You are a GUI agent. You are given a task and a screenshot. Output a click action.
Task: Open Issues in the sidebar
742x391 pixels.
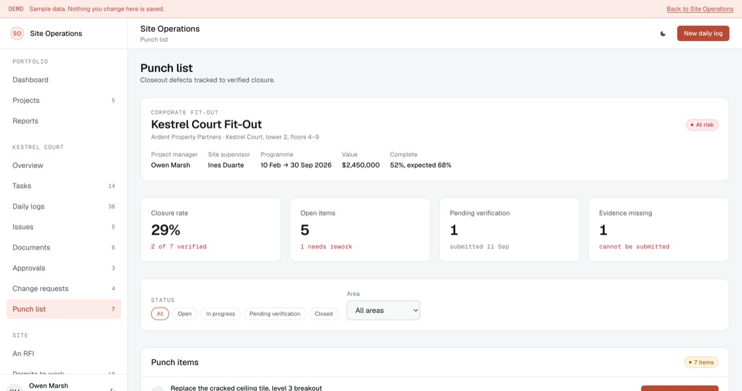point(64,227)
